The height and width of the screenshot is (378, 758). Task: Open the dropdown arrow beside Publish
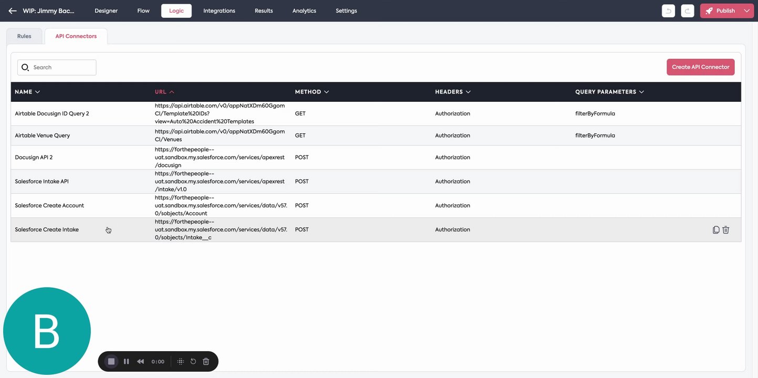point(747,10)
